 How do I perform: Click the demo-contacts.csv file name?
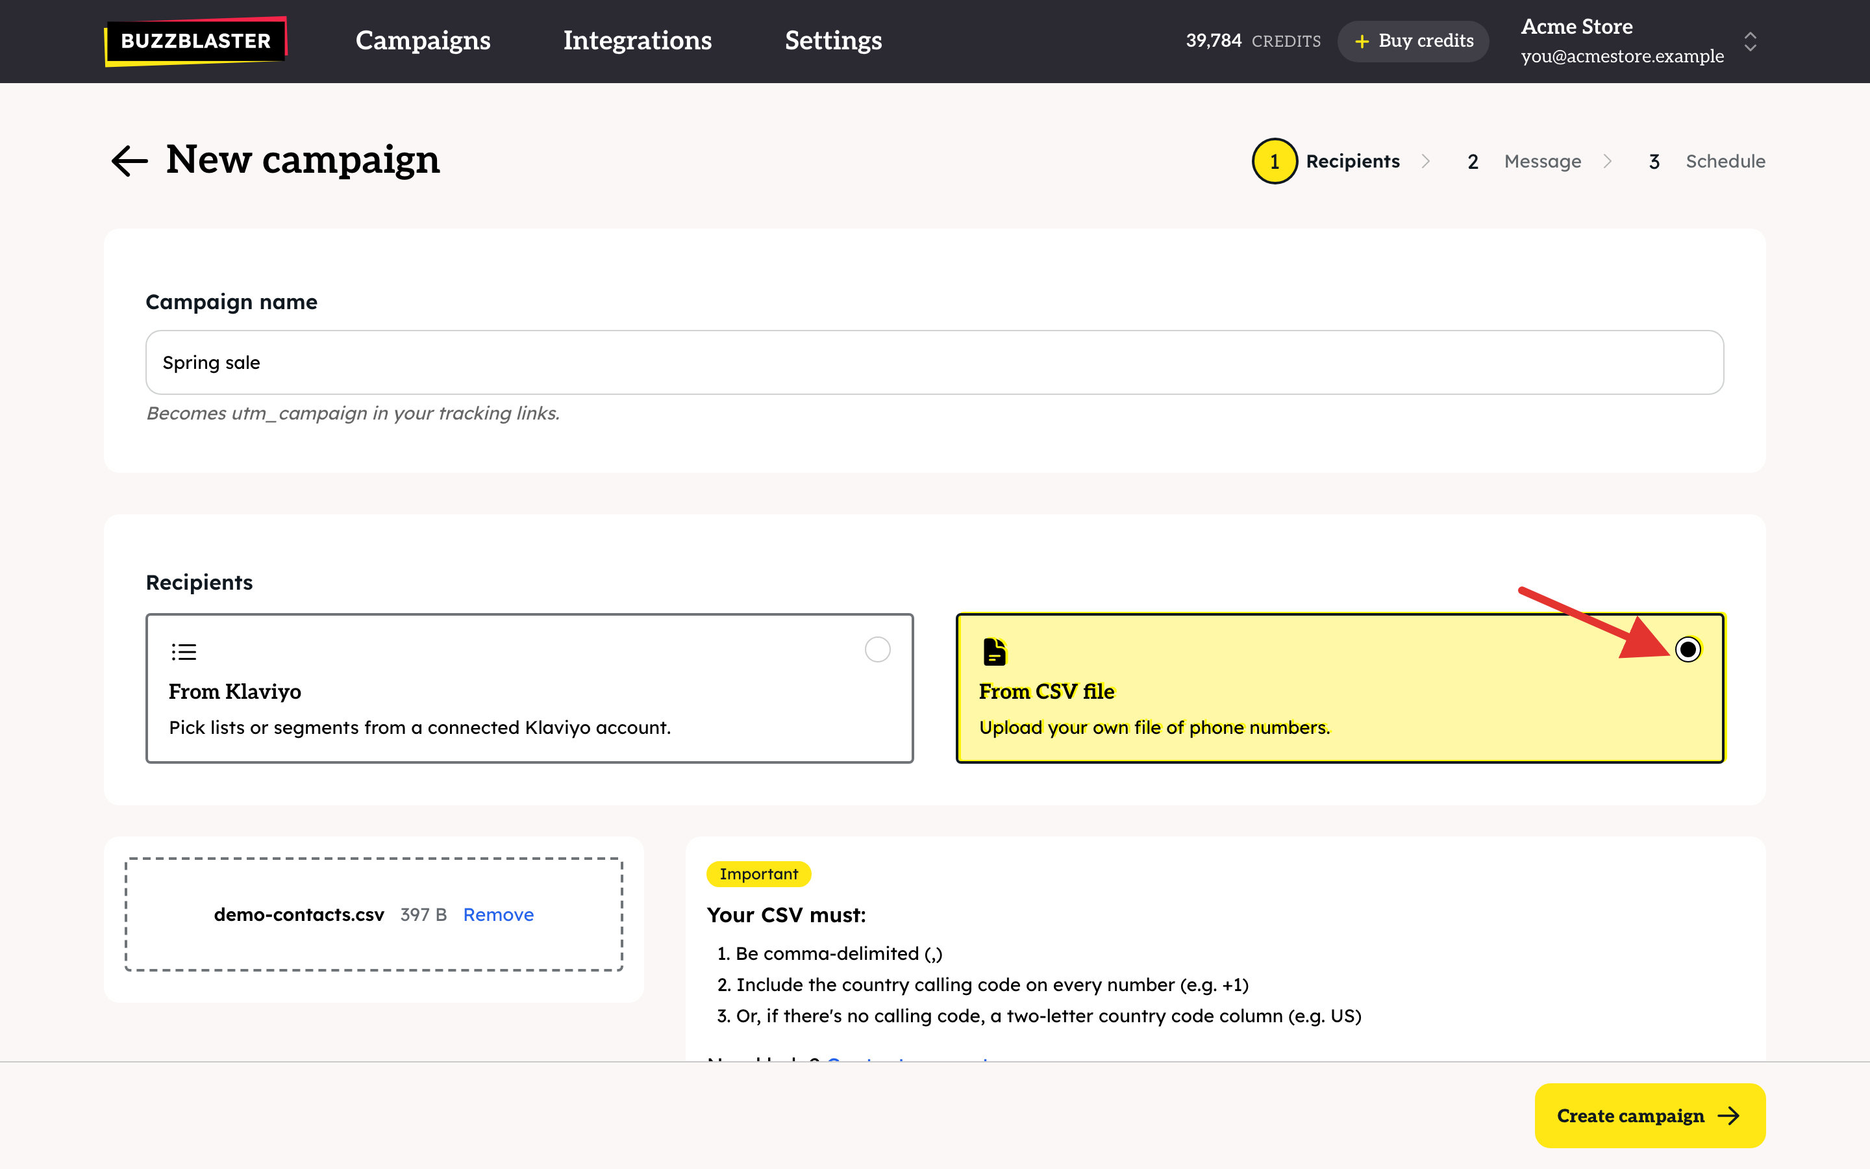pos(299,914)
